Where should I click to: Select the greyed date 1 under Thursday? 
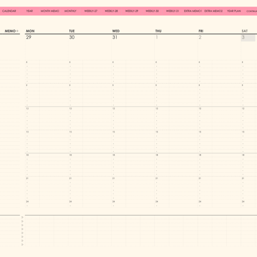(x=157, y=37)
